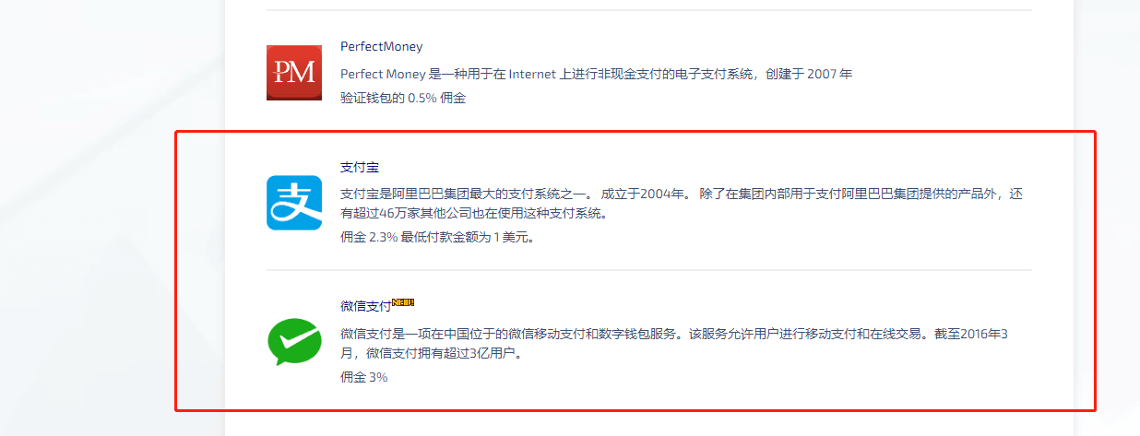Select the 佣金 2.3% 最低付款金额 line
The height and width of the screenshot is (436, 1140).
pos(437,237)
